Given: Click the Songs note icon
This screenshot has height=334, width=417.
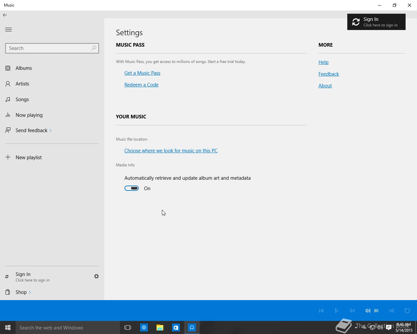Looking at the screenshot, I should click(8, 99).
